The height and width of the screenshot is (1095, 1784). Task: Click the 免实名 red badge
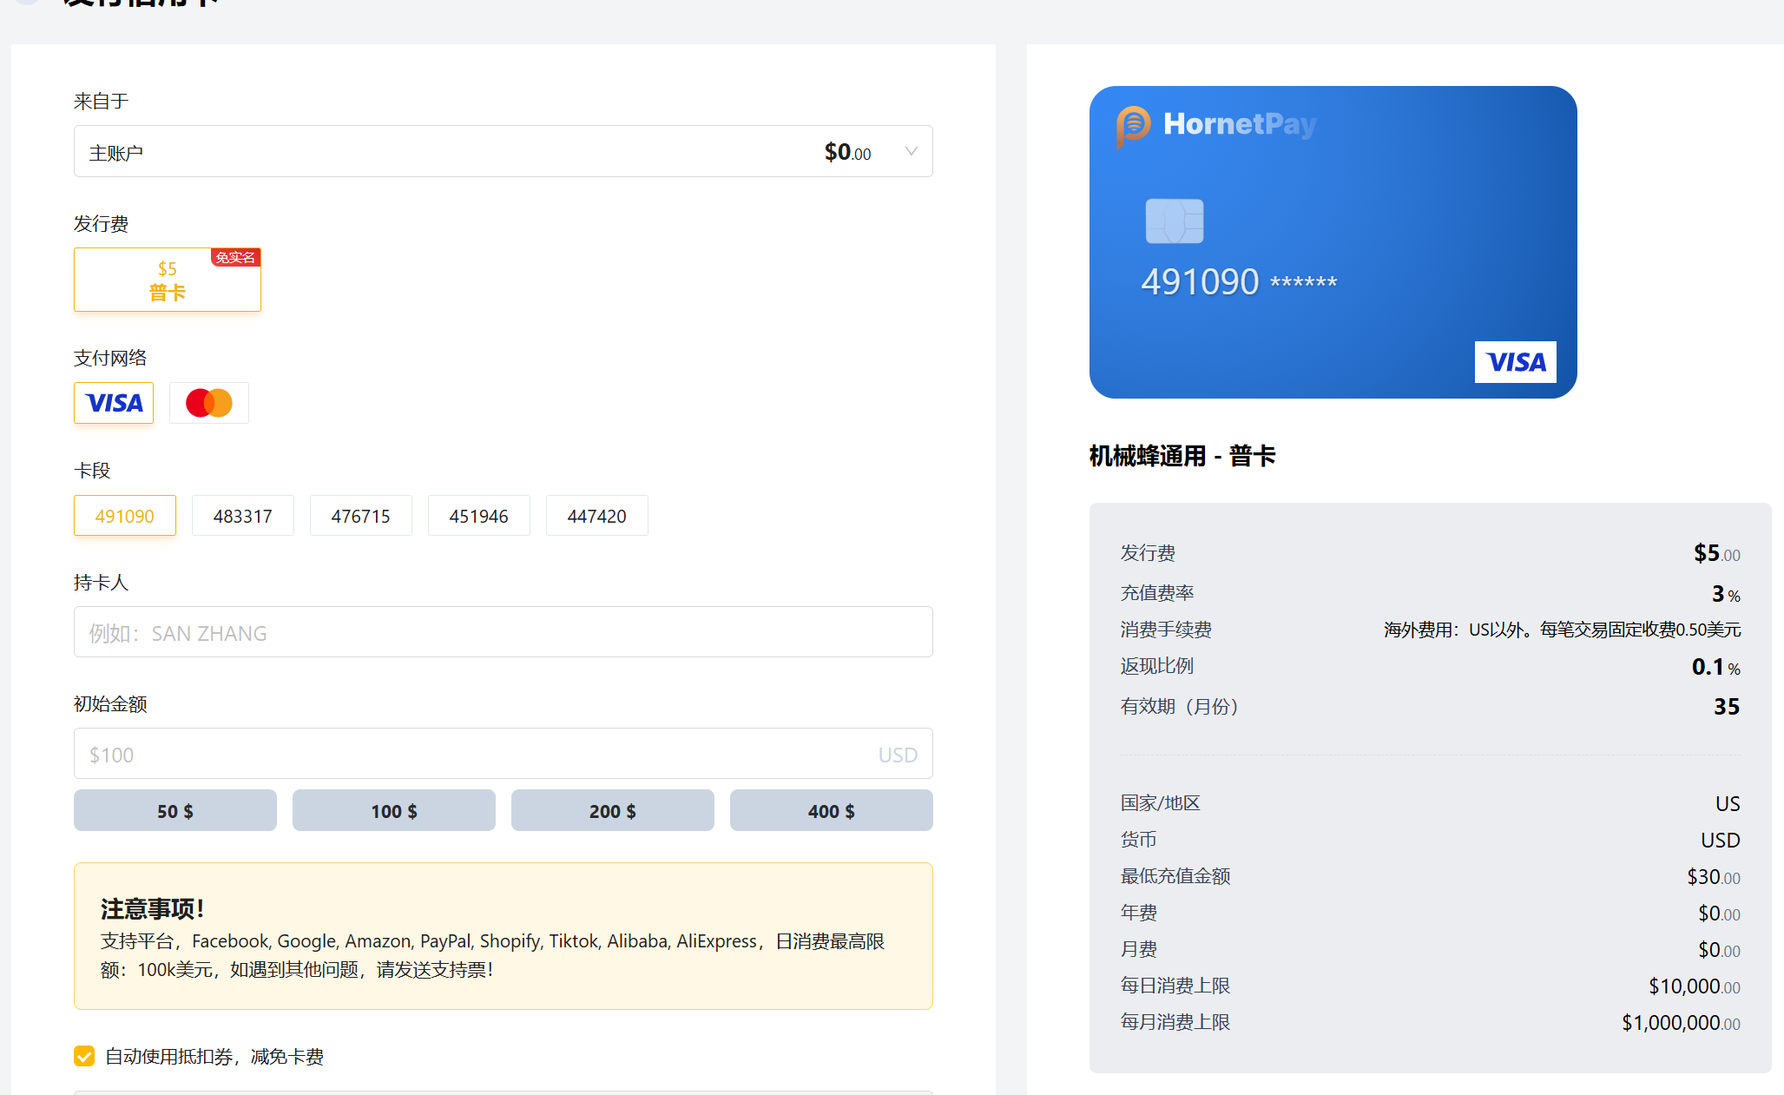coord(235,257)
